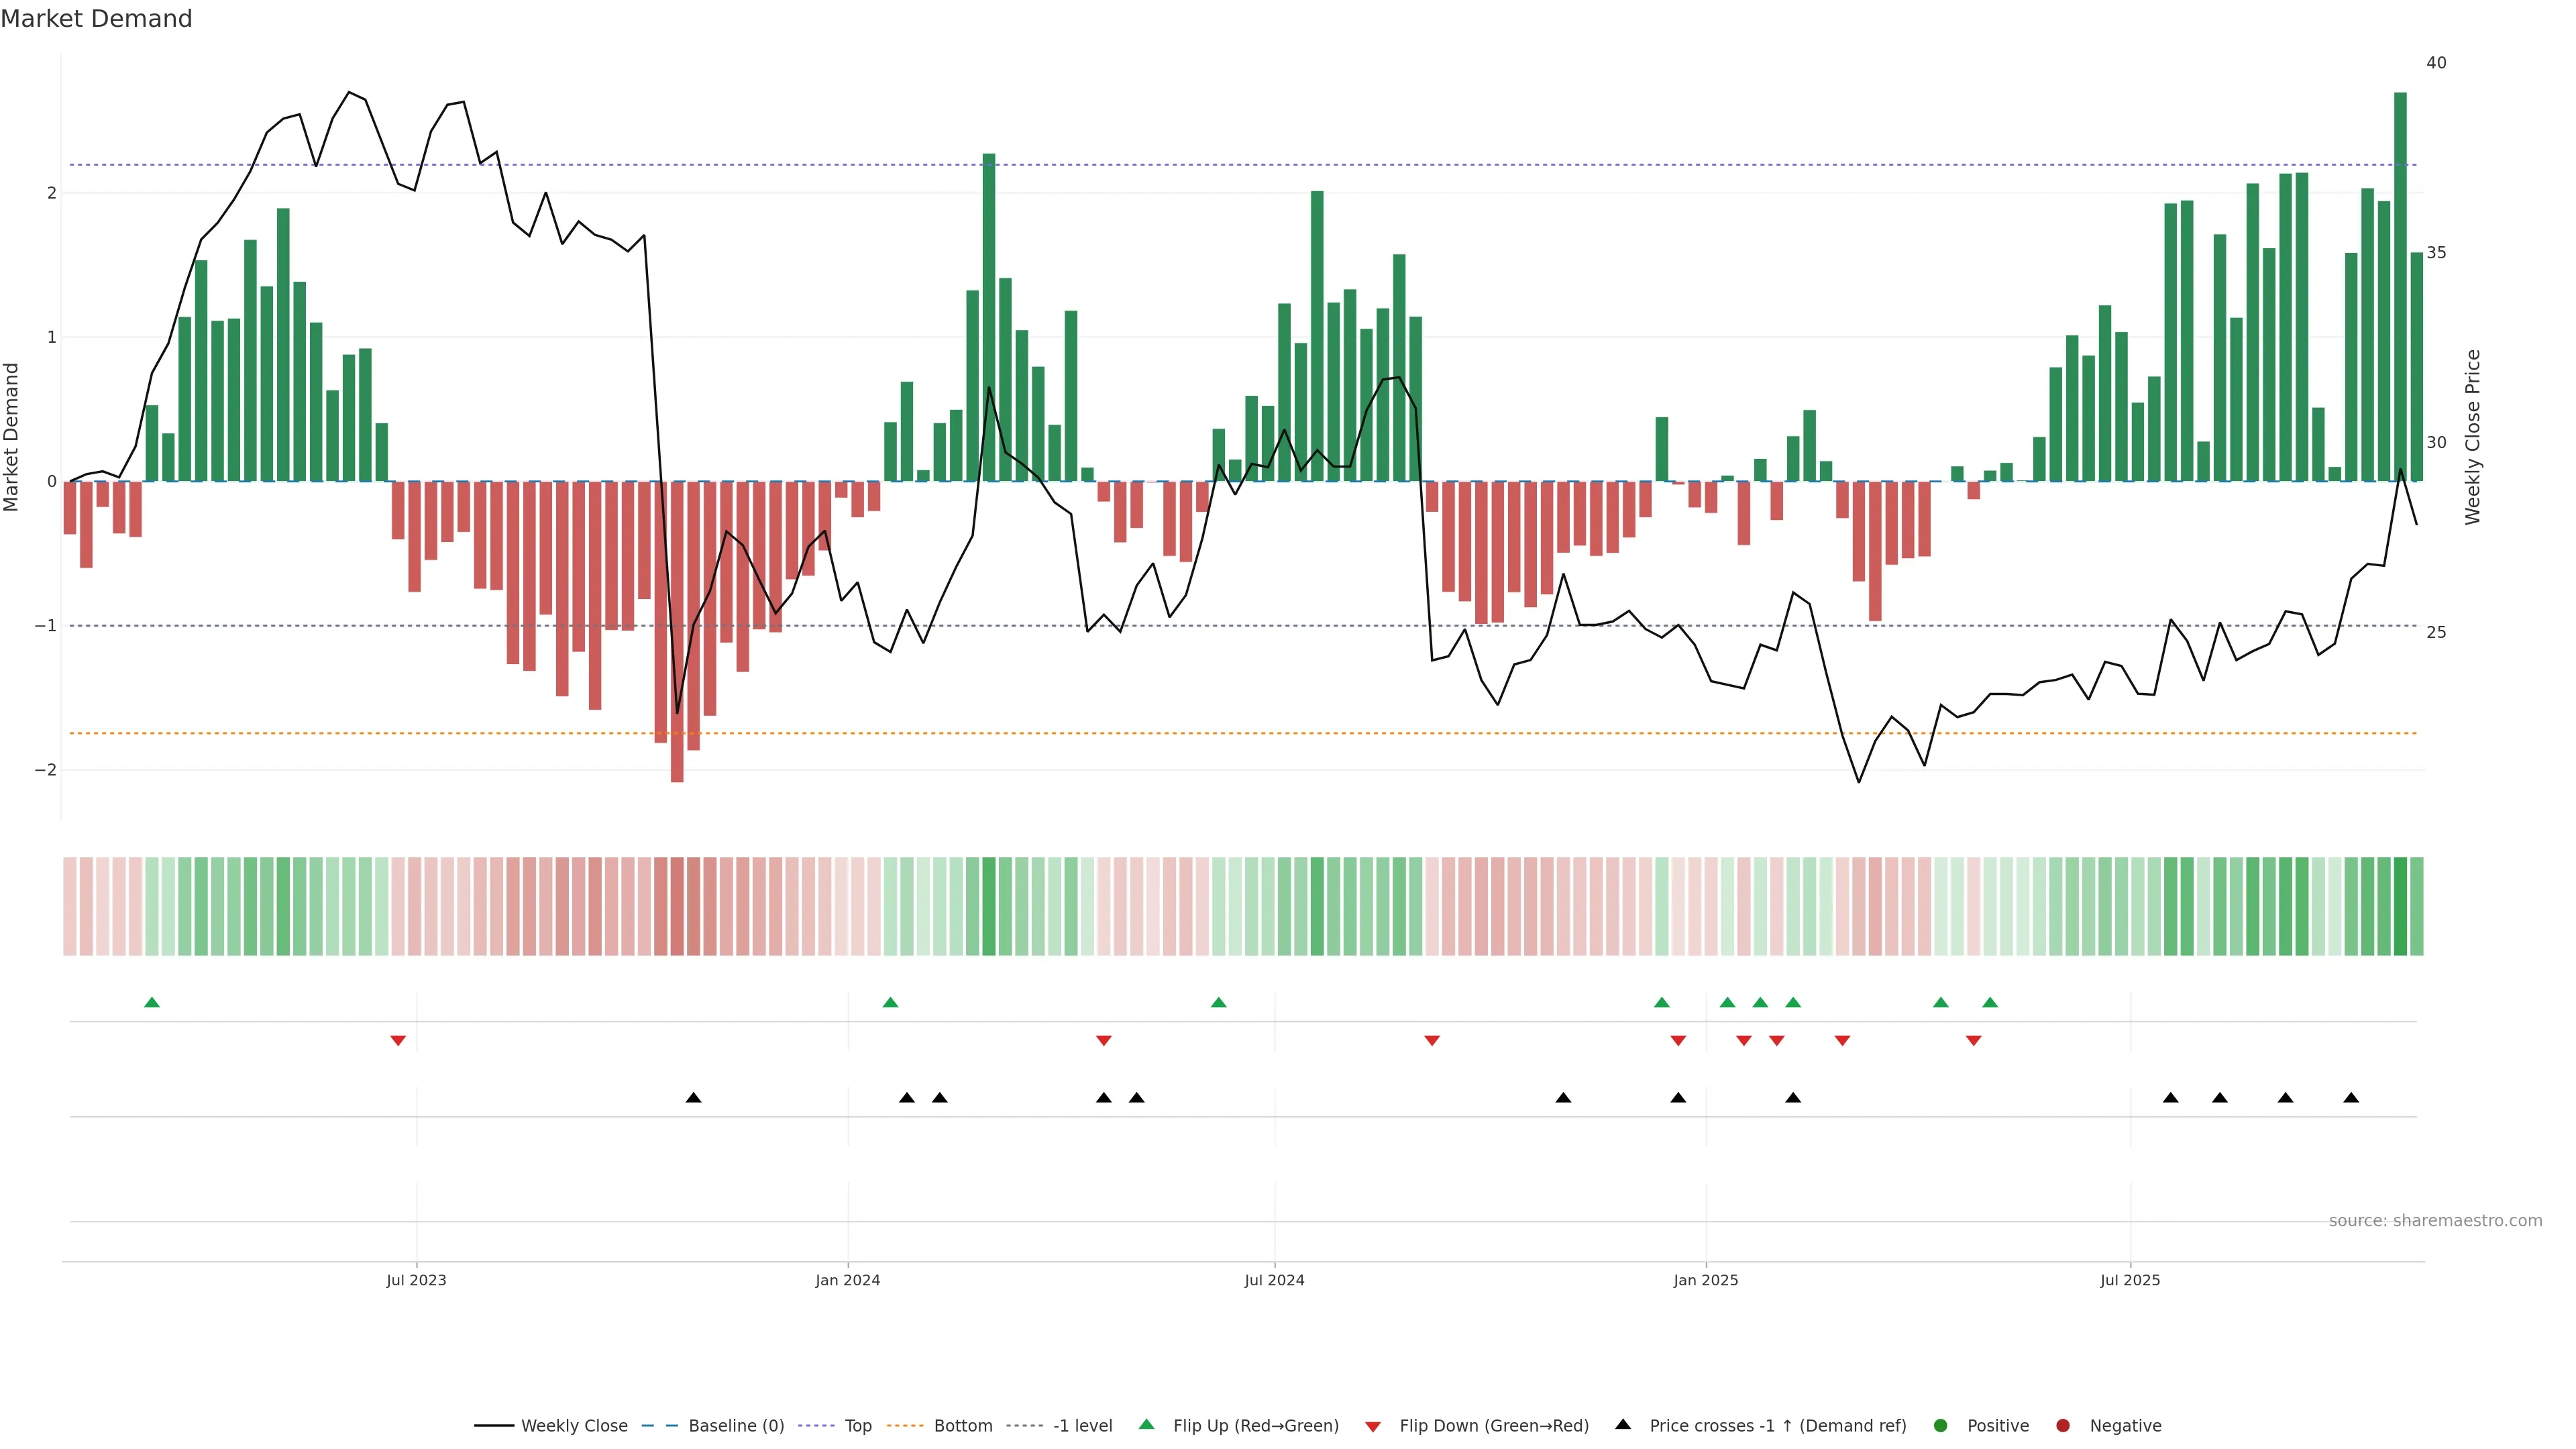Click black Price crosses -1 legend triangle

pos(1623,1424)
